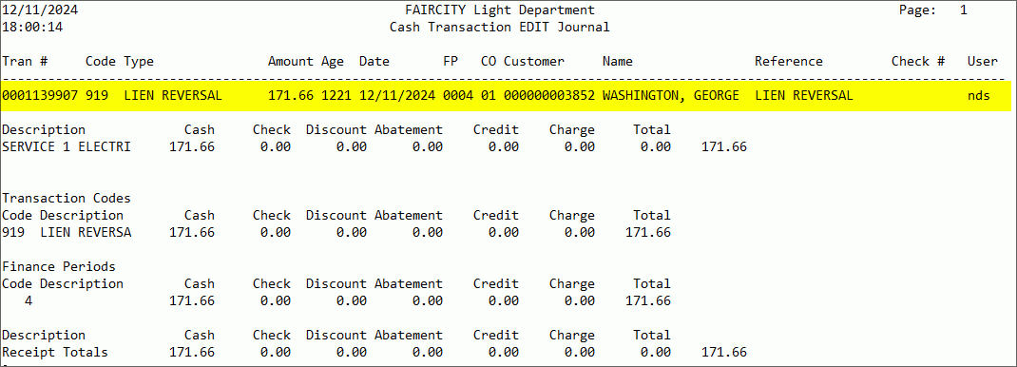The image size is (1017, 367).
Task: Click the Check # column header
Action: (x=918, y=62)
